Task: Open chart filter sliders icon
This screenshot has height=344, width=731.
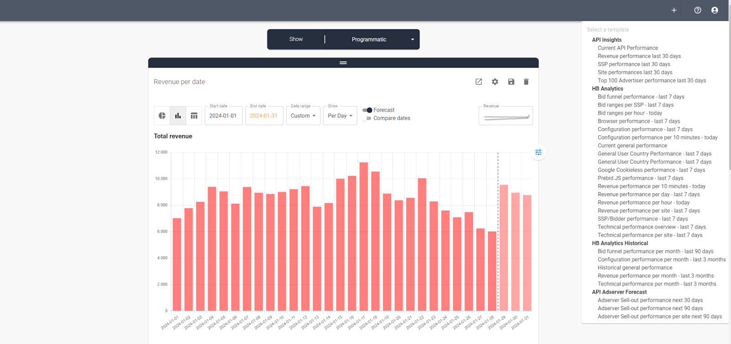Action: pos(539,152)
